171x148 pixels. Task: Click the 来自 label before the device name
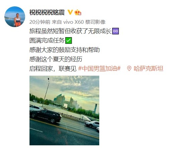[57, 22]
